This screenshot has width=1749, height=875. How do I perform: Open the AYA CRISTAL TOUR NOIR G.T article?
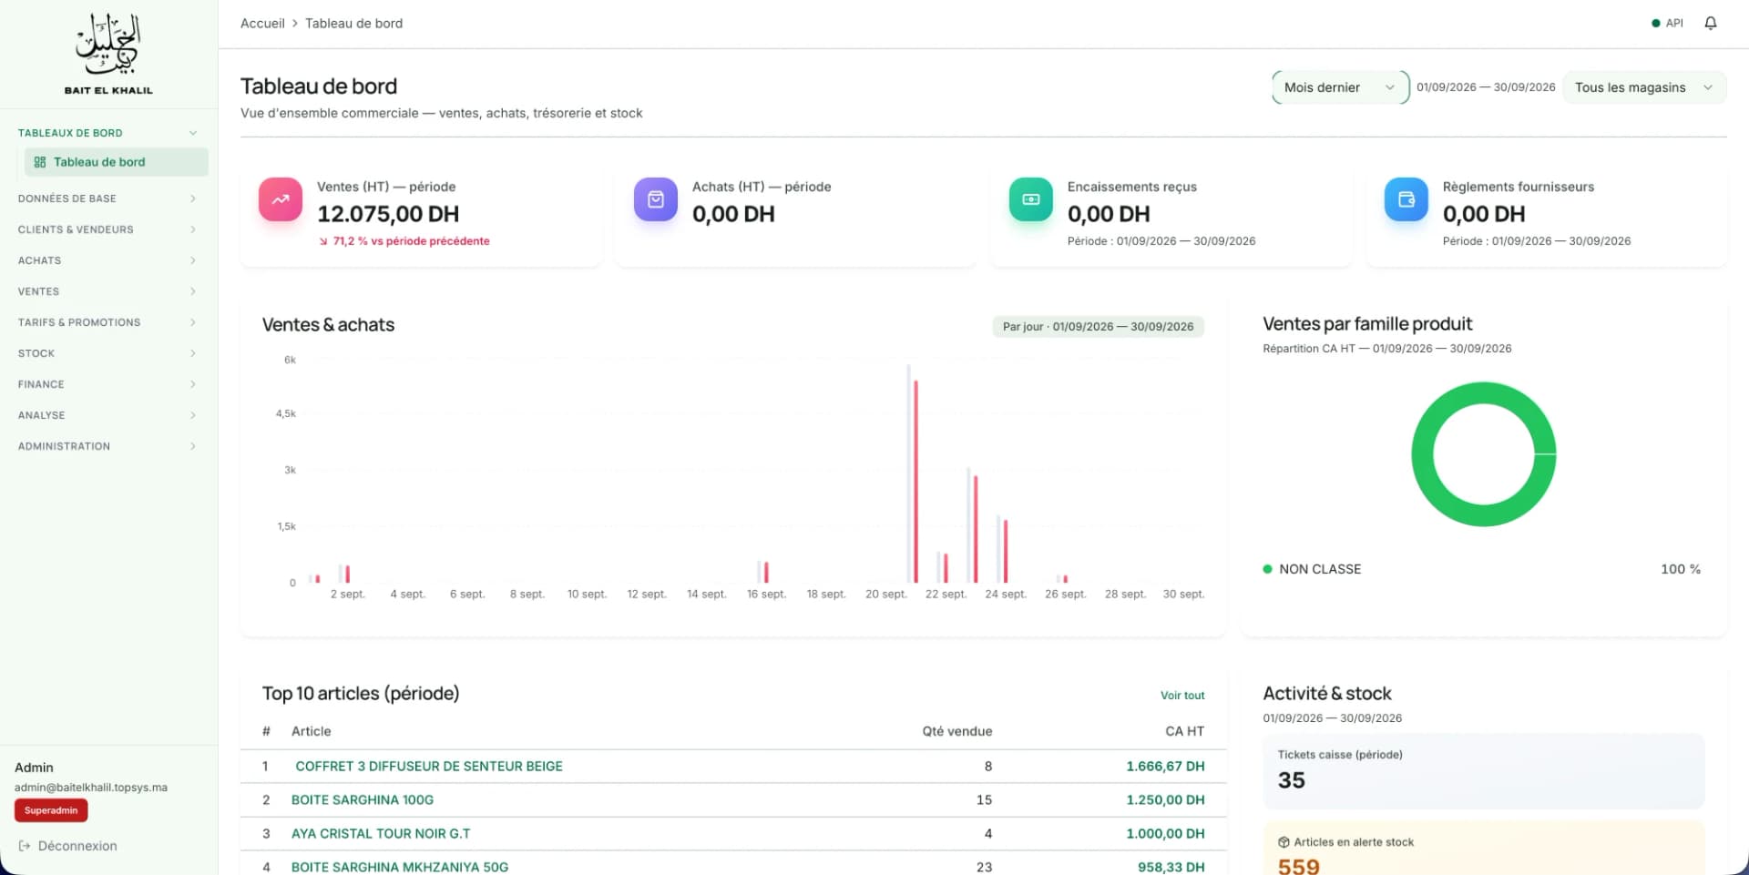coord(381,834)
